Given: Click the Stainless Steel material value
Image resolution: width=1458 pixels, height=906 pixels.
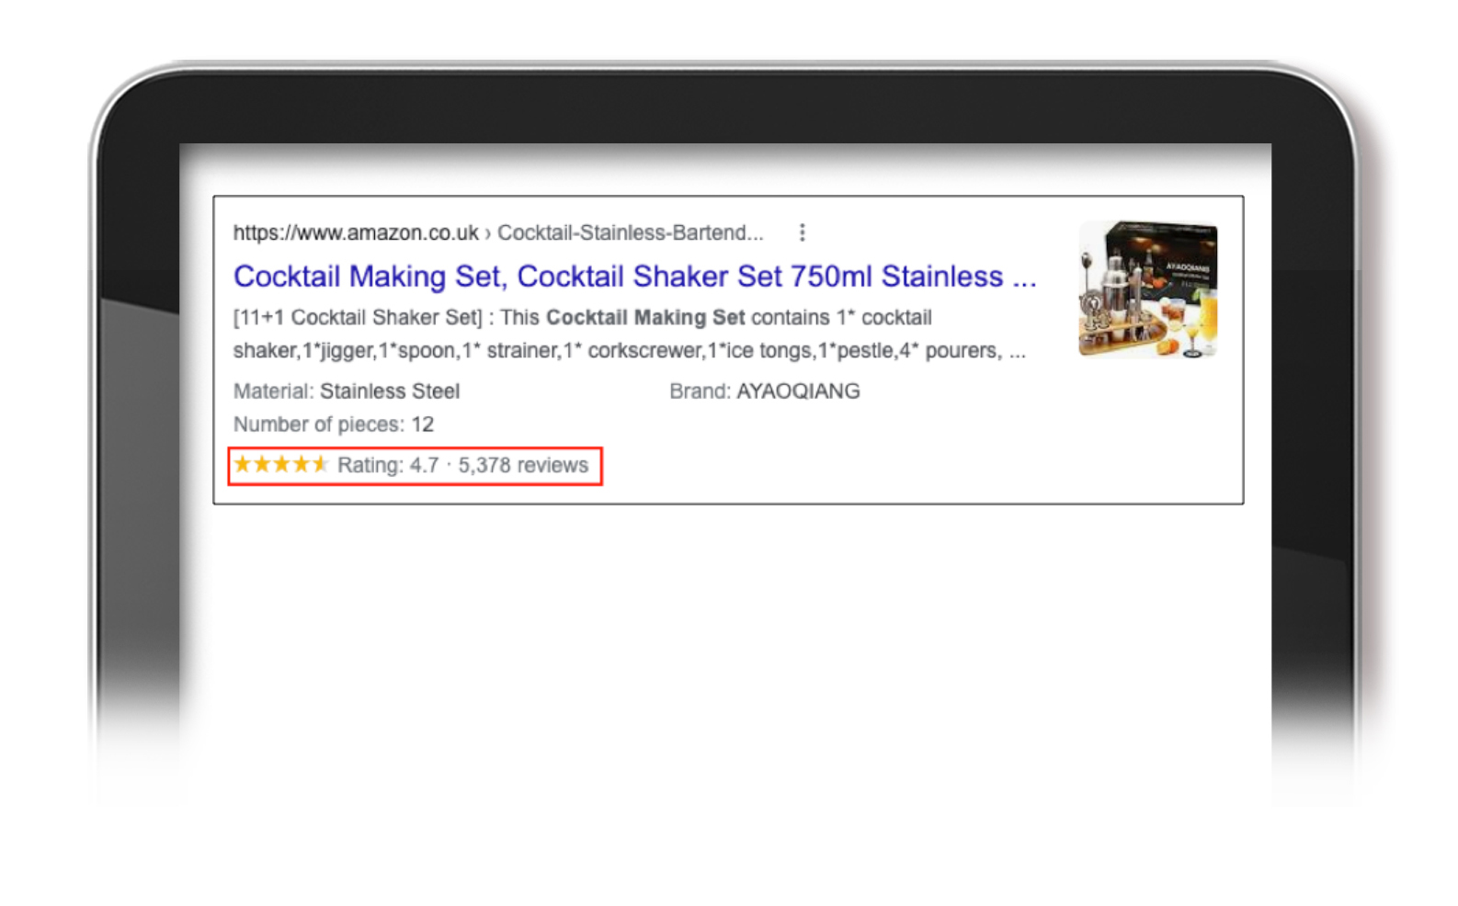Looking at the screenshot, I should coord(390,391).
